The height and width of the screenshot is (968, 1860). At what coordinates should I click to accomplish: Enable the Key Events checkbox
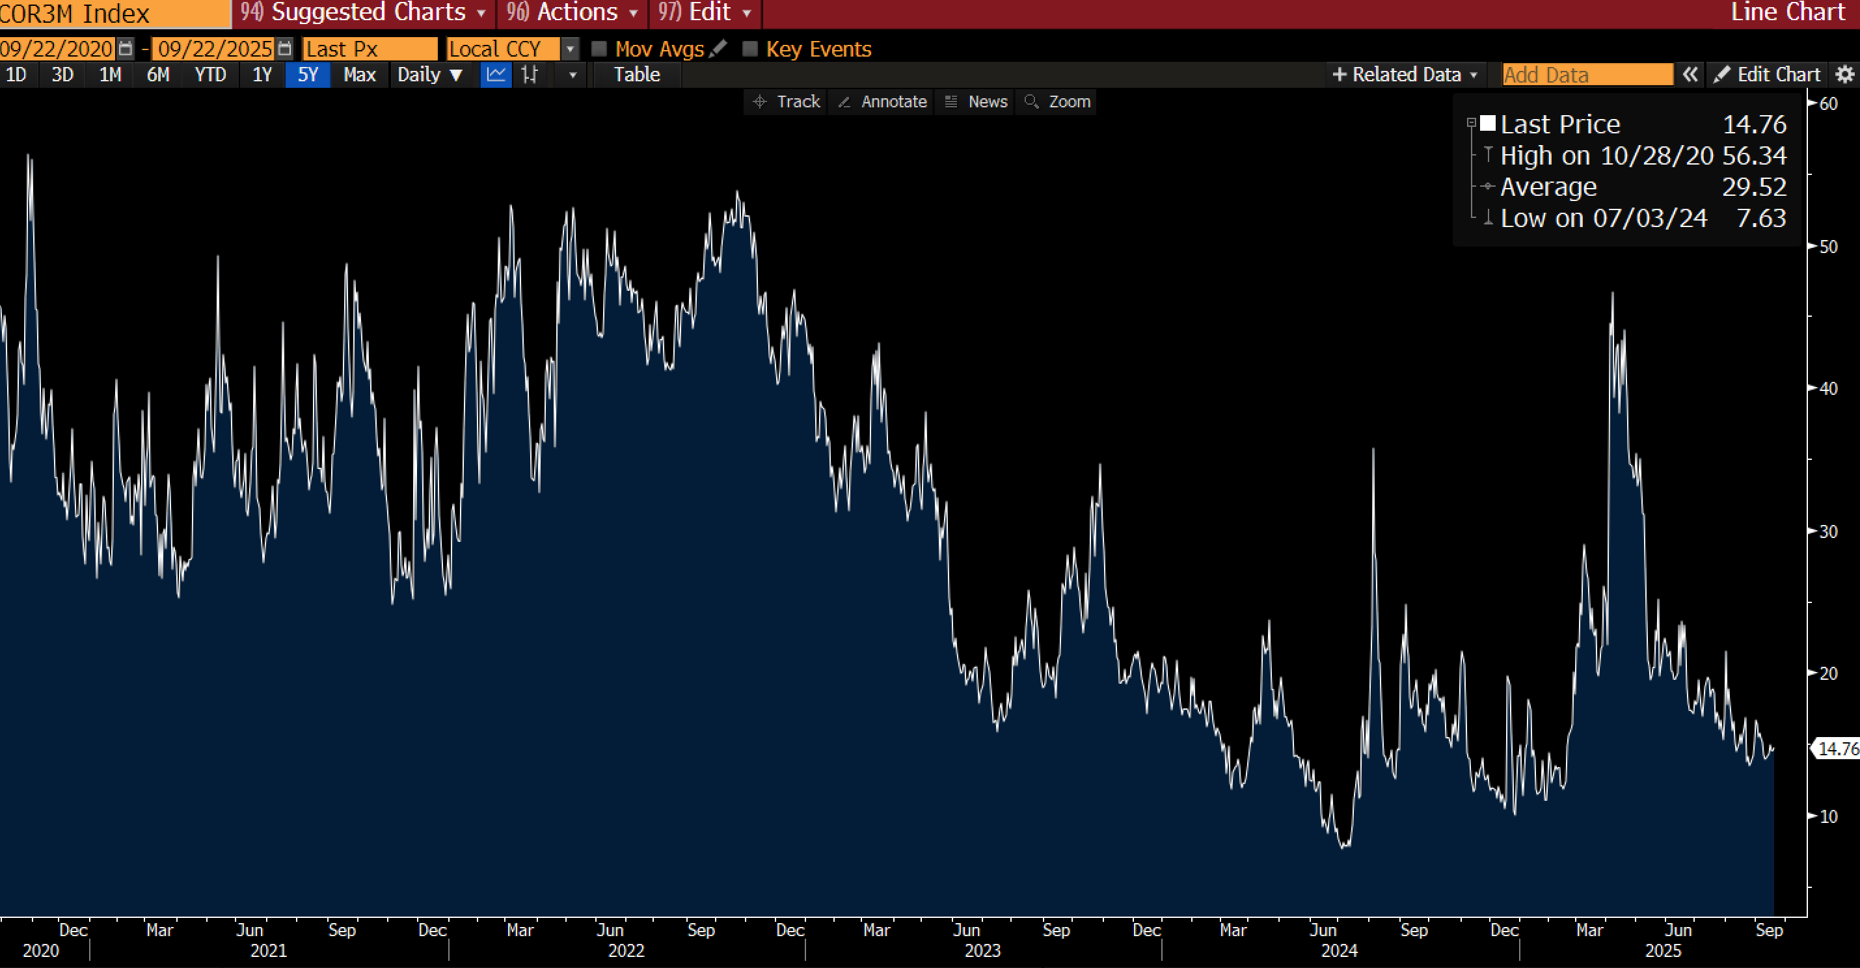[x=750, y=48]
